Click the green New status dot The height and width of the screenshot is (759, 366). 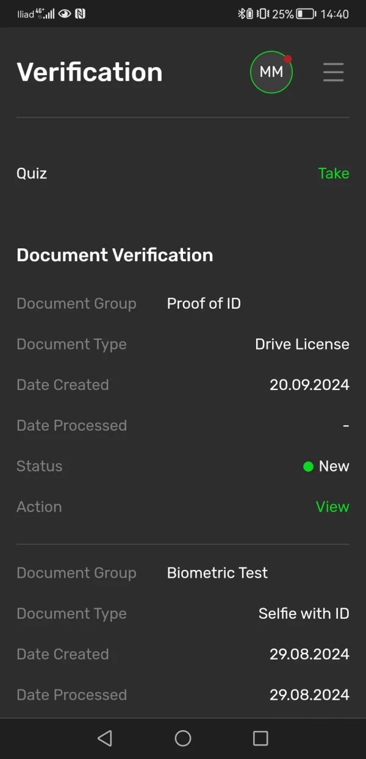[308, 467]
